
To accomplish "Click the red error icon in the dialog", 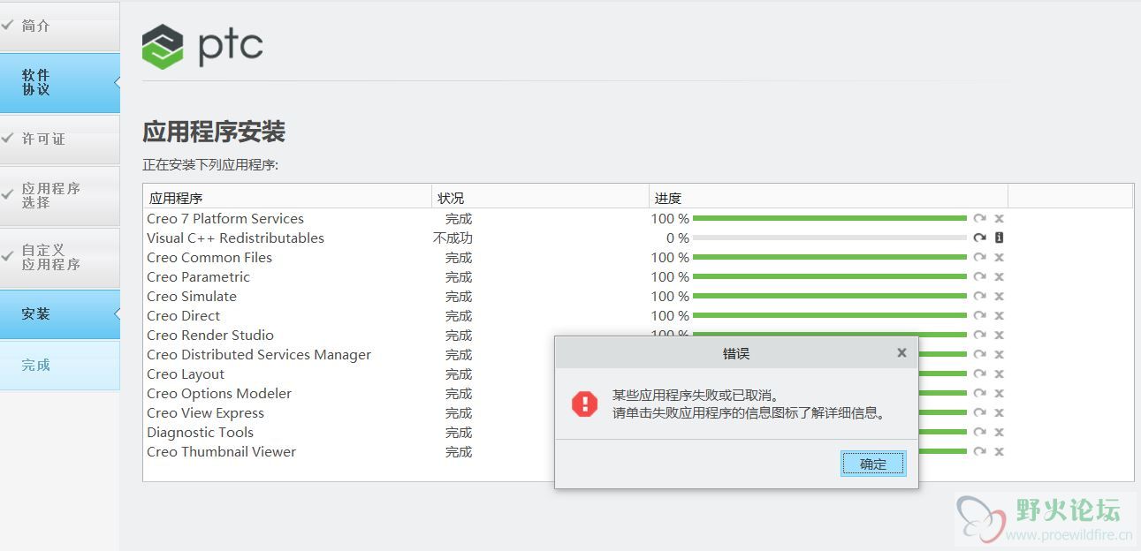I will click(x=584, y=404).
